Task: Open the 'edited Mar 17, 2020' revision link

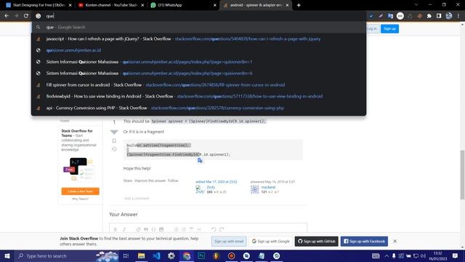Action: pyautogui.click(x=217, y=182)
